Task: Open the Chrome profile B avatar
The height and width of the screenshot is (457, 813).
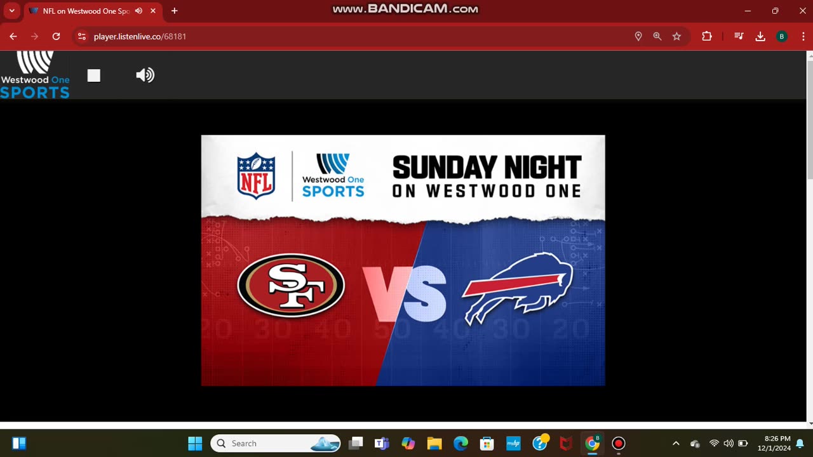Action: (x=782, y=37)
